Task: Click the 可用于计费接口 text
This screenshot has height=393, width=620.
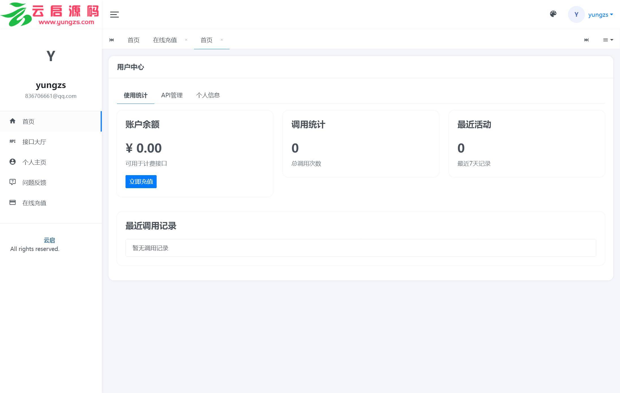Action: (x=146, y=164)
